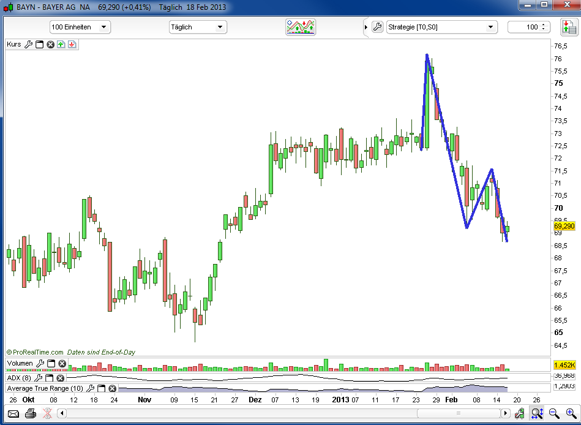Toggle the crossed-out link icon
581x425 pixels.
[x=47, y=414]
